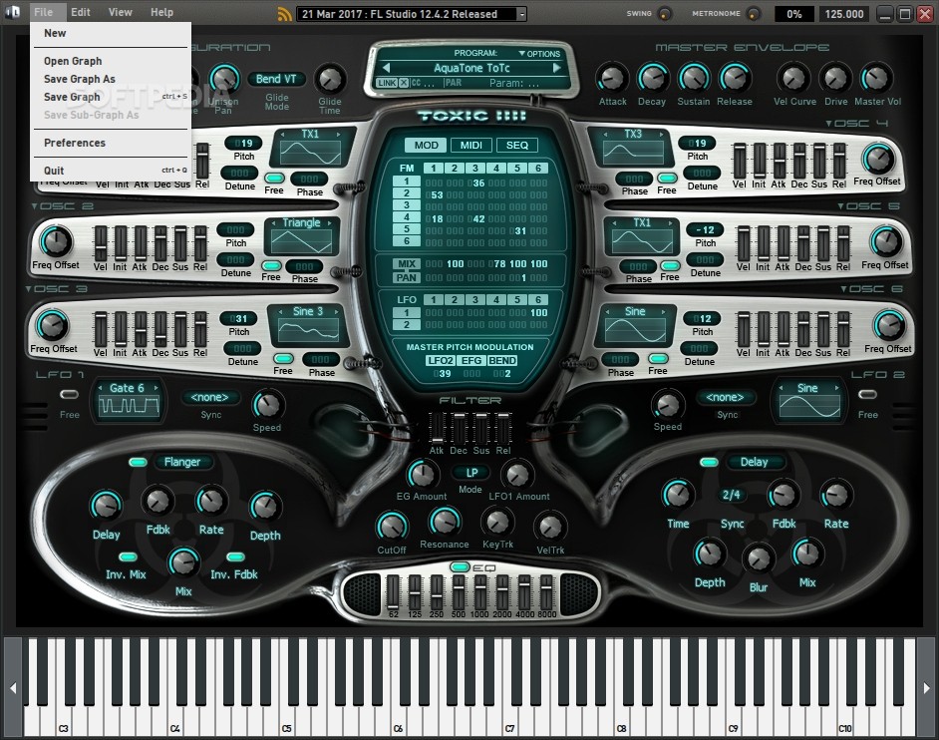Open the news ticker dropdown arrow
This screenshot has width=939, height=740.
(521, 14)
